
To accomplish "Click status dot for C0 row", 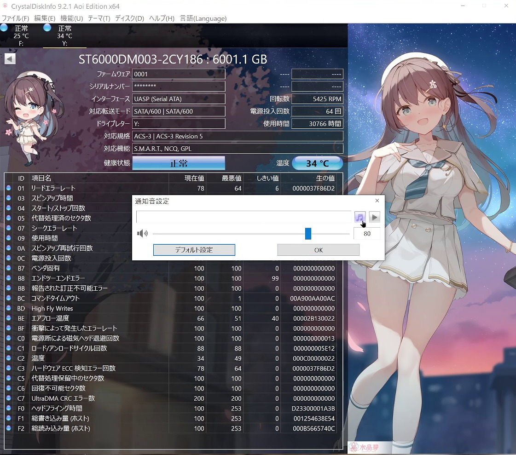I will (9, 338).
